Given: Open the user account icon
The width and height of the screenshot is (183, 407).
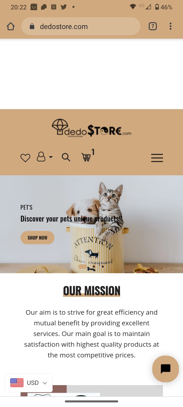Looking at the screenshot, I should tap(41, 157).
